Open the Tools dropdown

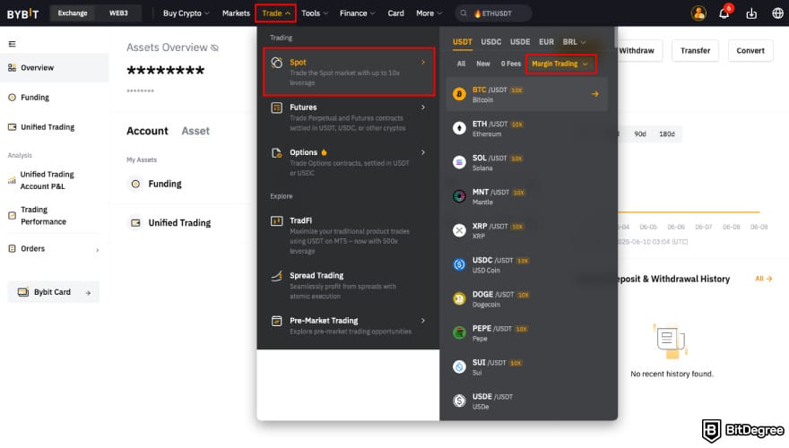315,13
